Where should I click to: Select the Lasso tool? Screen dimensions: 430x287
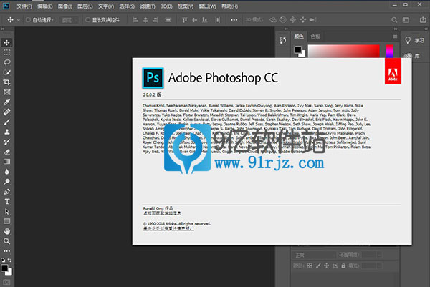coord(7,62)
